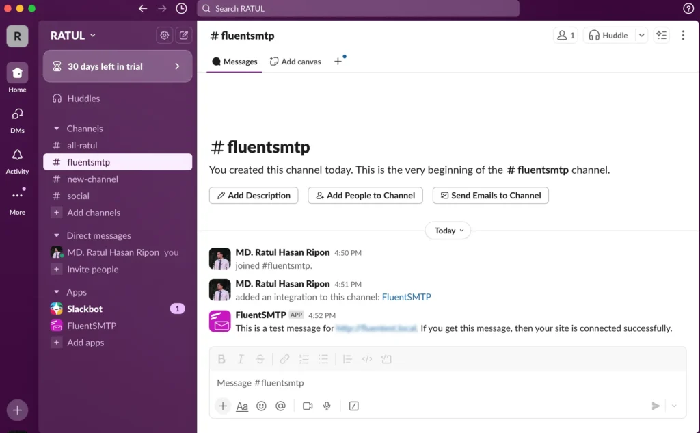This screenshot has width=700, height=433.
Task: Open the Home sidebar view
Action: point(17,78)
